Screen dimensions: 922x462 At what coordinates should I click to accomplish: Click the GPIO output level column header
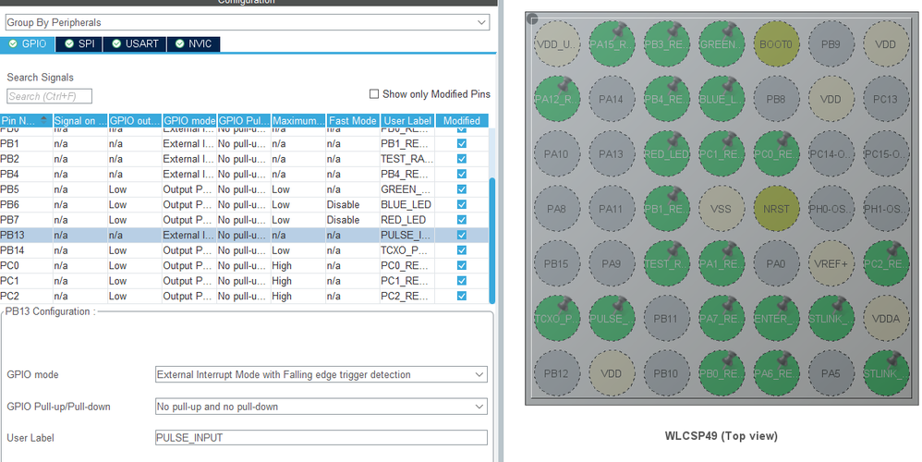(x=135, y=120)
